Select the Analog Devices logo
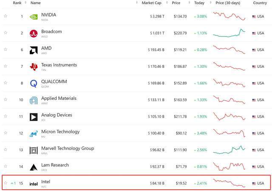Image resolution: width=272 pixels, height=191 pixels. [x=34, y=117]
